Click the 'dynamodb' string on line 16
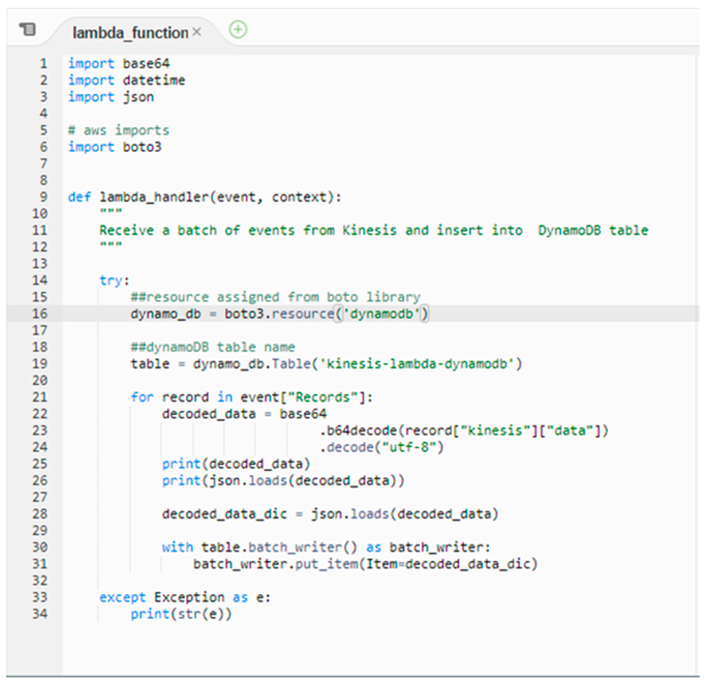The height and width of the screenshot is (686, 709). [x=382, y=314]
